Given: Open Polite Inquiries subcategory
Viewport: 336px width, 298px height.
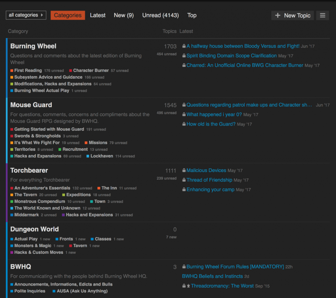Looking at the screenshot, I should tap(30, 291).
